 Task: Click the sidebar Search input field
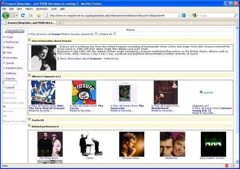tap(10, 82)
